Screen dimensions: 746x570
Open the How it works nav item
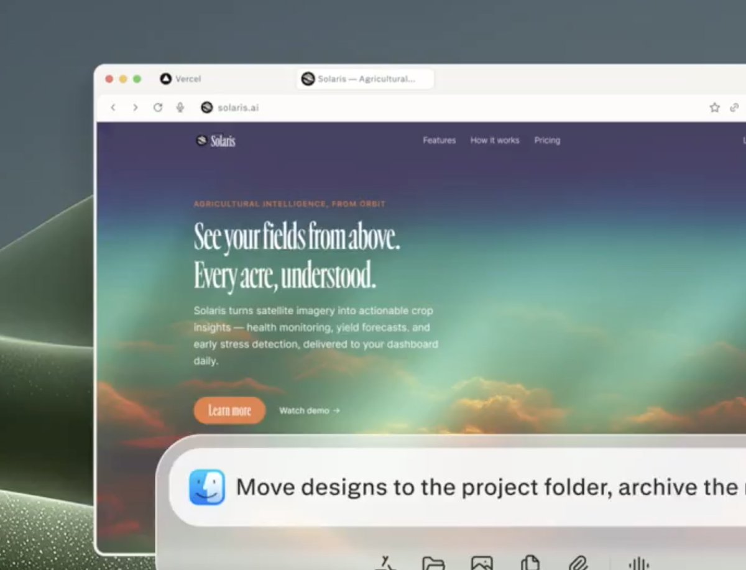tap(495, 140)
